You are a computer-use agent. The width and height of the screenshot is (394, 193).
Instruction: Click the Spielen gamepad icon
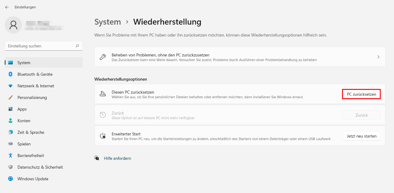(x=11, y=144)
